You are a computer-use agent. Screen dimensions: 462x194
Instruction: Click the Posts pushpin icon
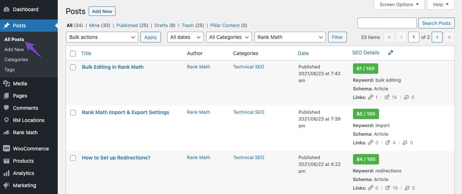[6, 26]
